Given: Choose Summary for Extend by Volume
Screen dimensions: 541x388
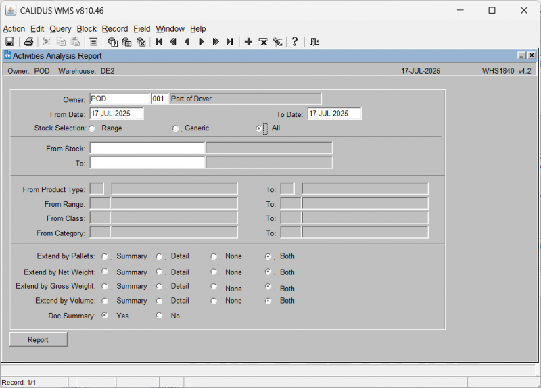Looking at the screenshot, I should [x=105, y=301].
